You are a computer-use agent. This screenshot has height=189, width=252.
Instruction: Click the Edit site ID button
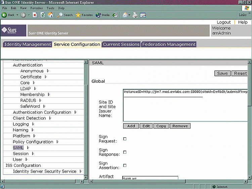click(146, 126)
